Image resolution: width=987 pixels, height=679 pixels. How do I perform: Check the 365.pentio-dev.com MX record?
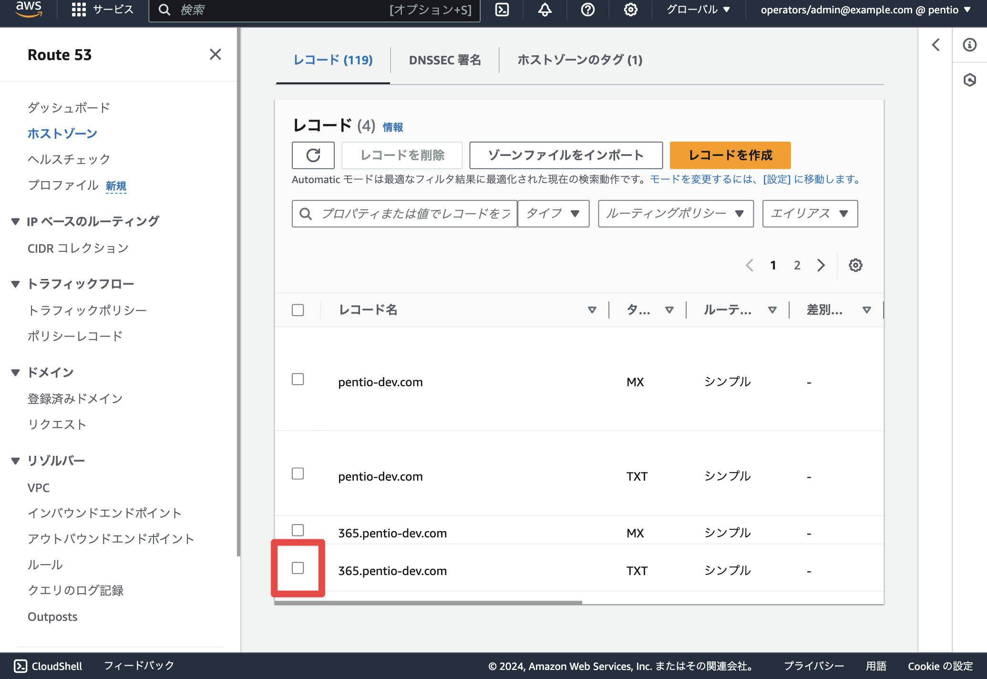(x=298, y=530)
